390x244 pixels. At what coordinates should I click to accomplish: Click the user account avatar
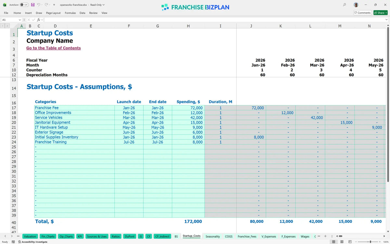(356, 5)
